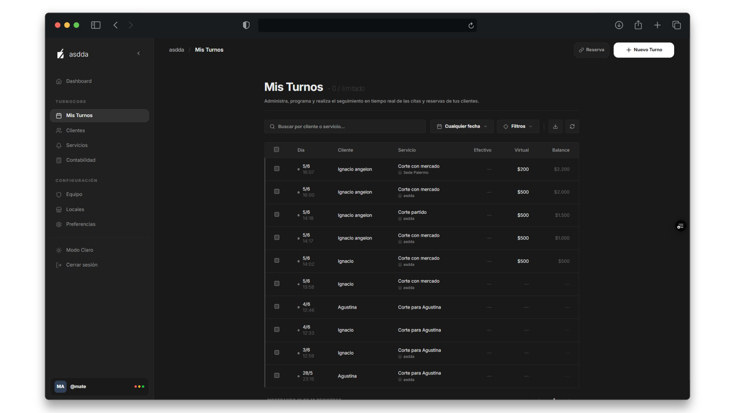Go to Clientes in sidebar

click(x=100, y=130)
